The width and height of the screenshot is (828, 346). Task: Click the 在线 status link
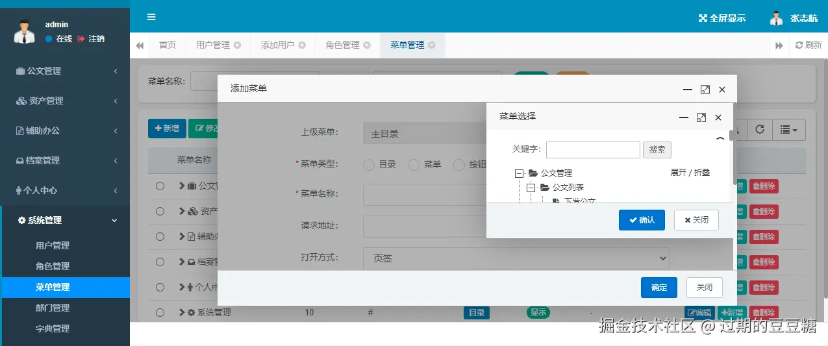click(x=58, y=39)
